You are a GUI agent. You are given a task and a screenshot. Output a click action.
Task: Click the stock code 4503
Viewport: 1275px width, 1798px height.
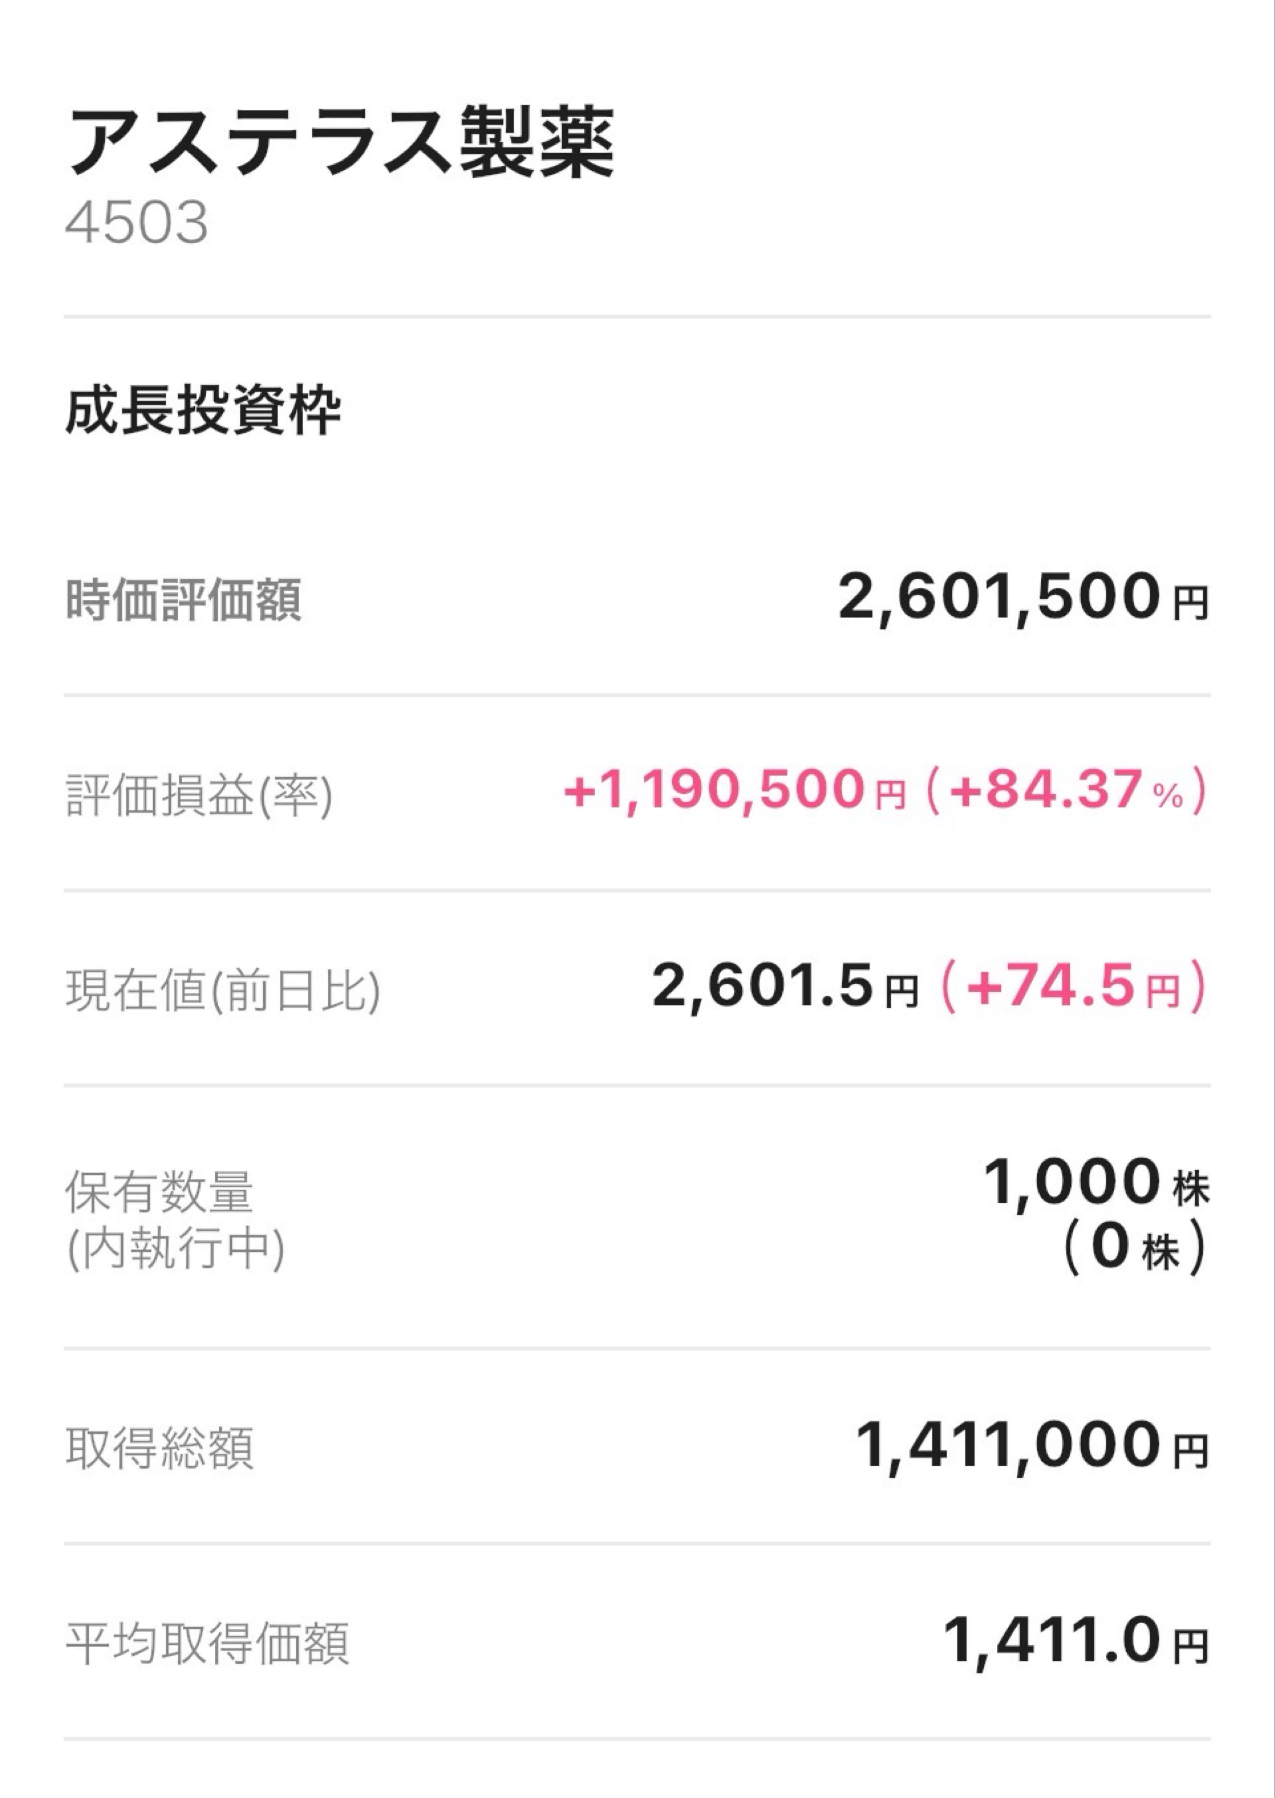tap(137, 222)
